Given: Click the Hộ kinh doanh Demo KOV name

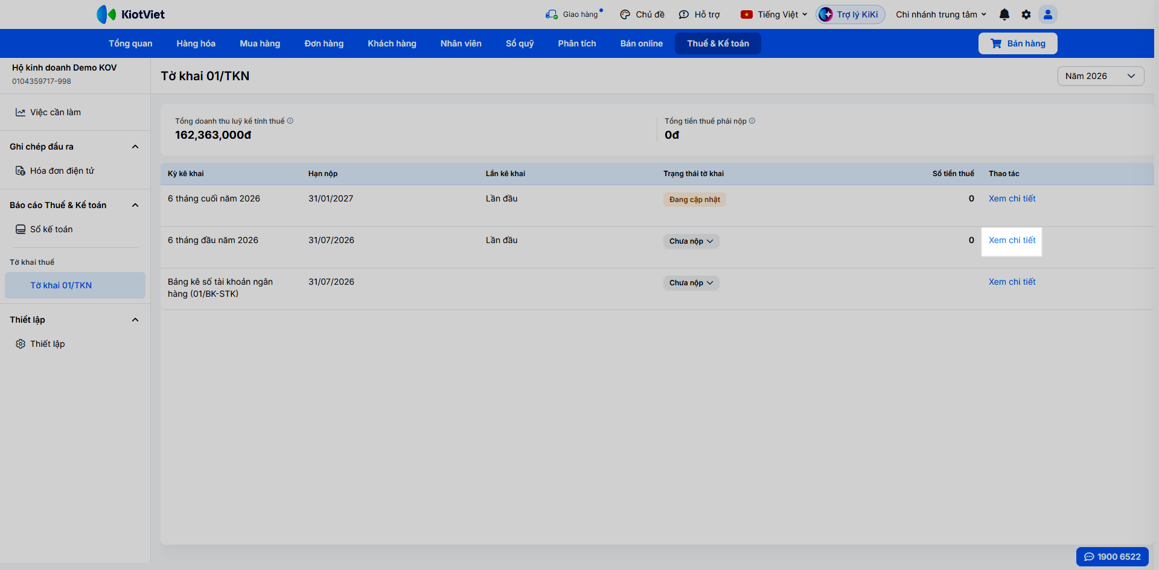Looking at the screenshot, I should point(65,68).
